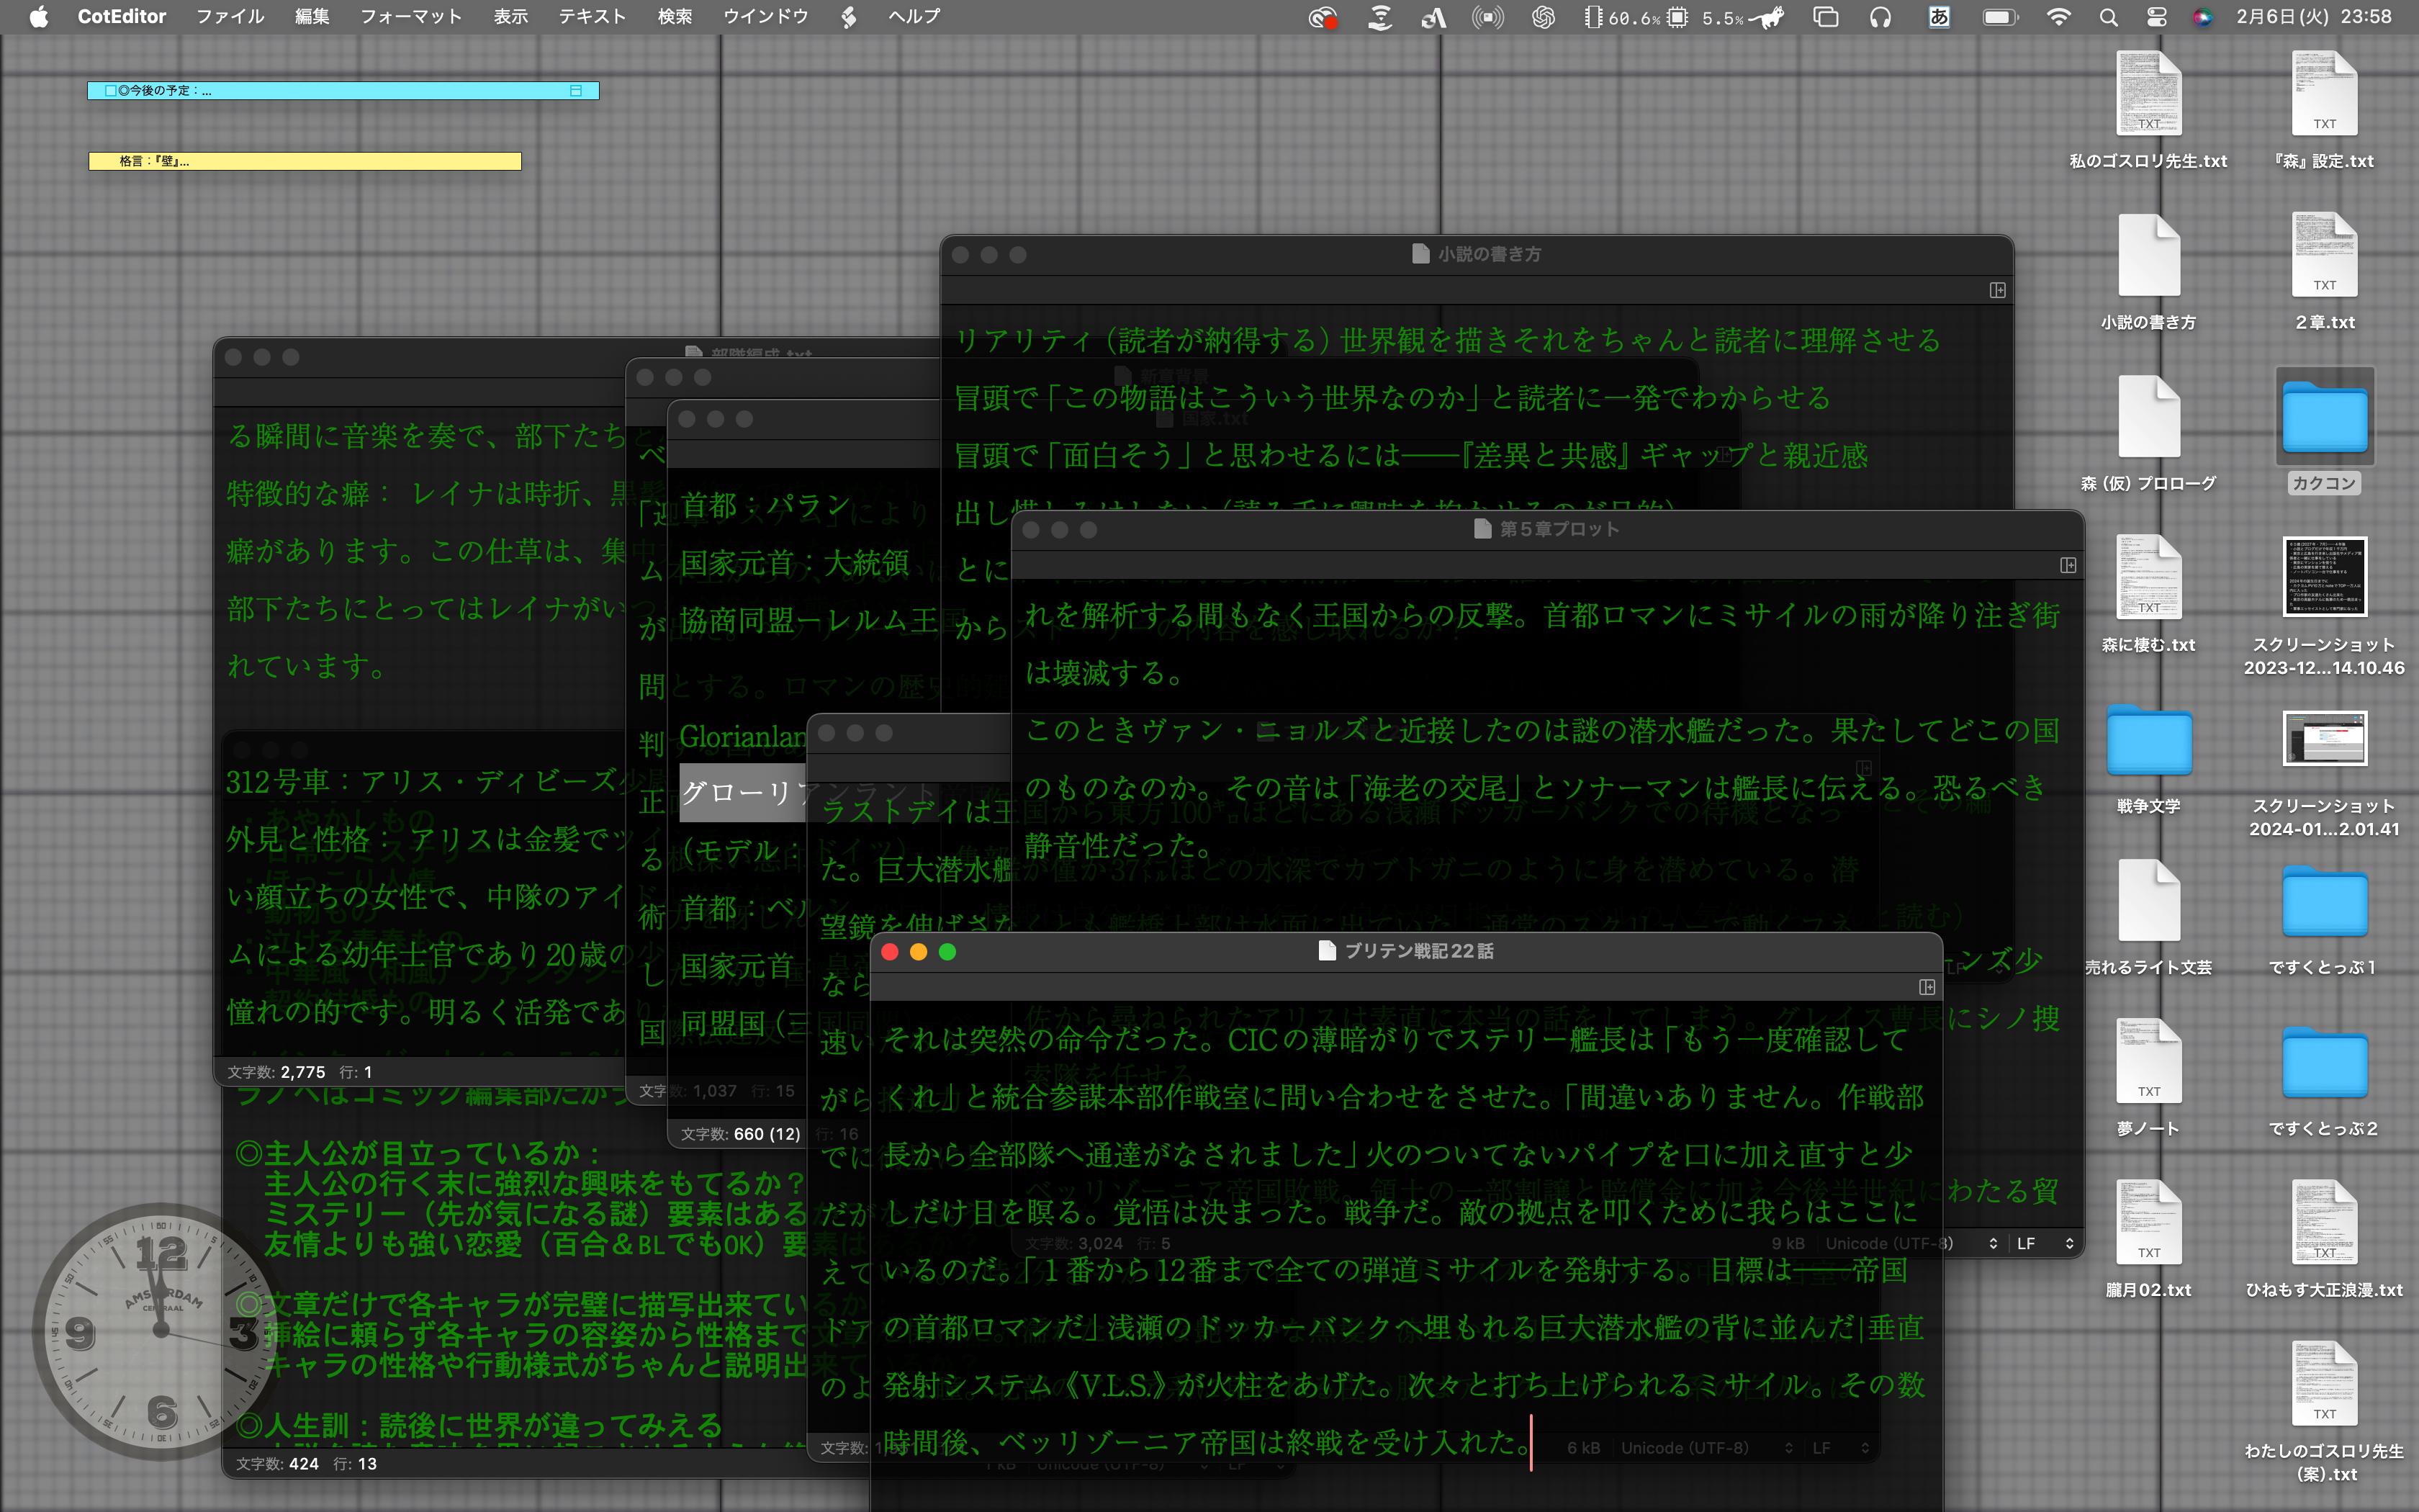This screenshot has width=2419, height=1512.
Task: Click the collapse toggle on cyan sticky note
Action: click(x=576, y=91)
